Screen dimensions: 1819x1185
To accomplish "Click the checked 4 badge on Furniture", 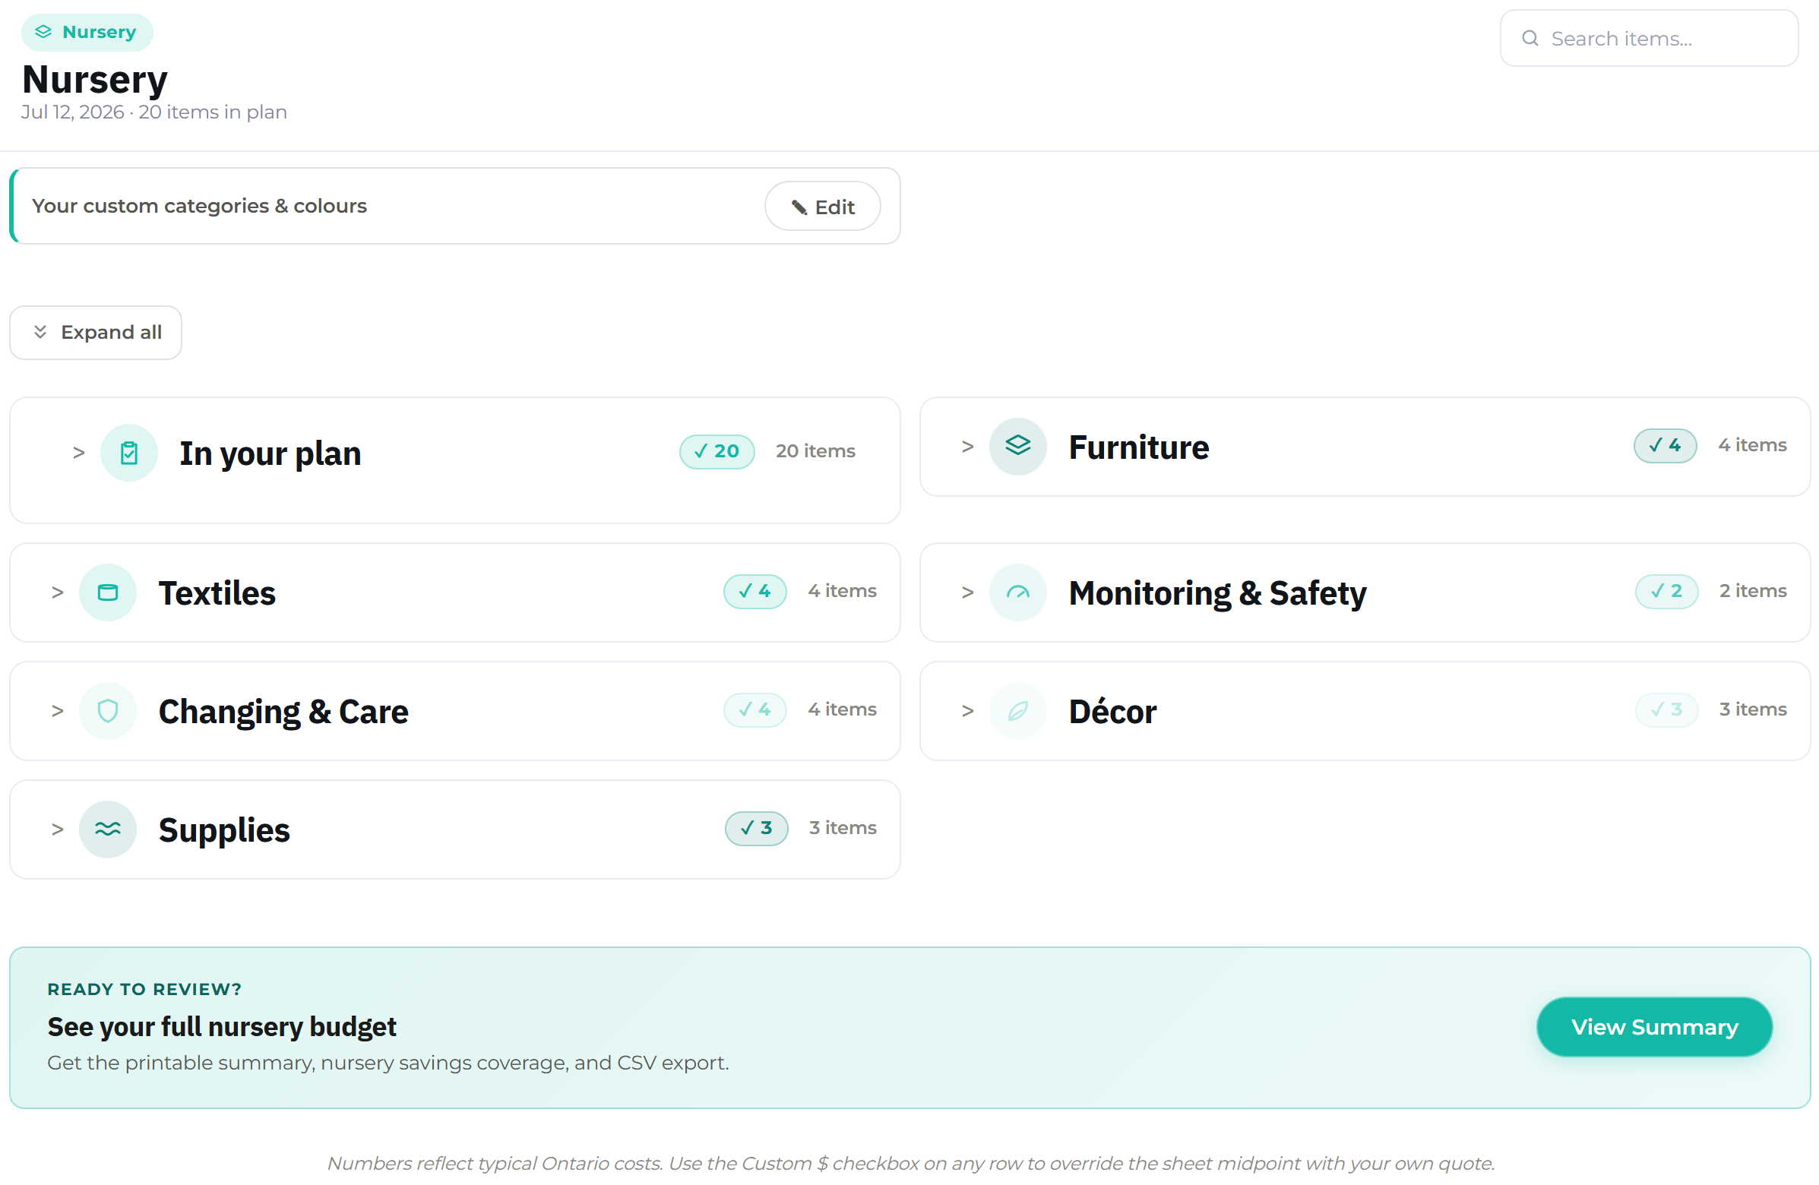I will [x=1665, y=445].
